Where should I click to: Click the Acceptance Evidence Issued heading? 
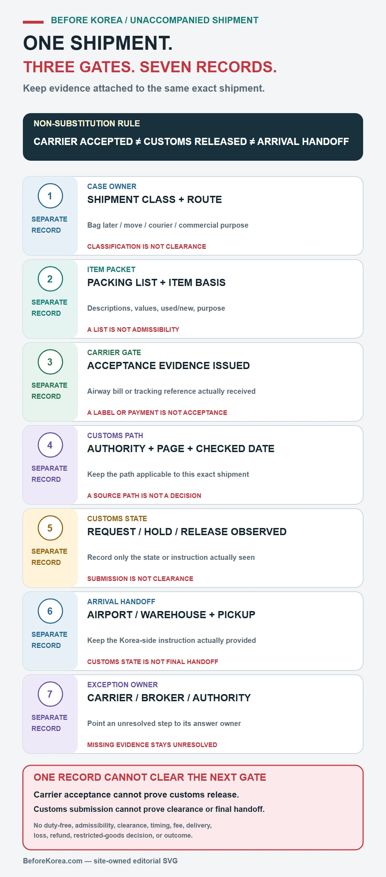point(168,365)
